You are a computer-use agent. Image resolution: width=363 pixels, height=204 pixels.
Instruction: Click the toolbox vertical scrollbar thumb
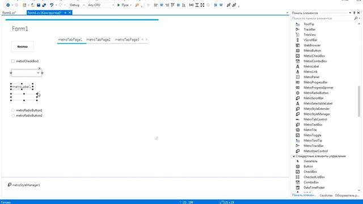point(359,101)
